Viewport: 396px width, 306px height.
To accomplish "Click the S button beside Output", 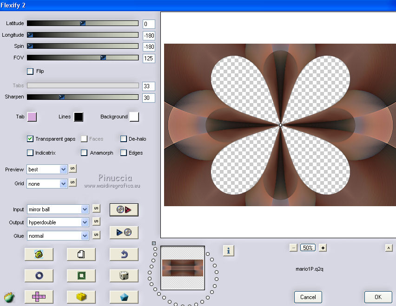I will [x=96, y=221].
